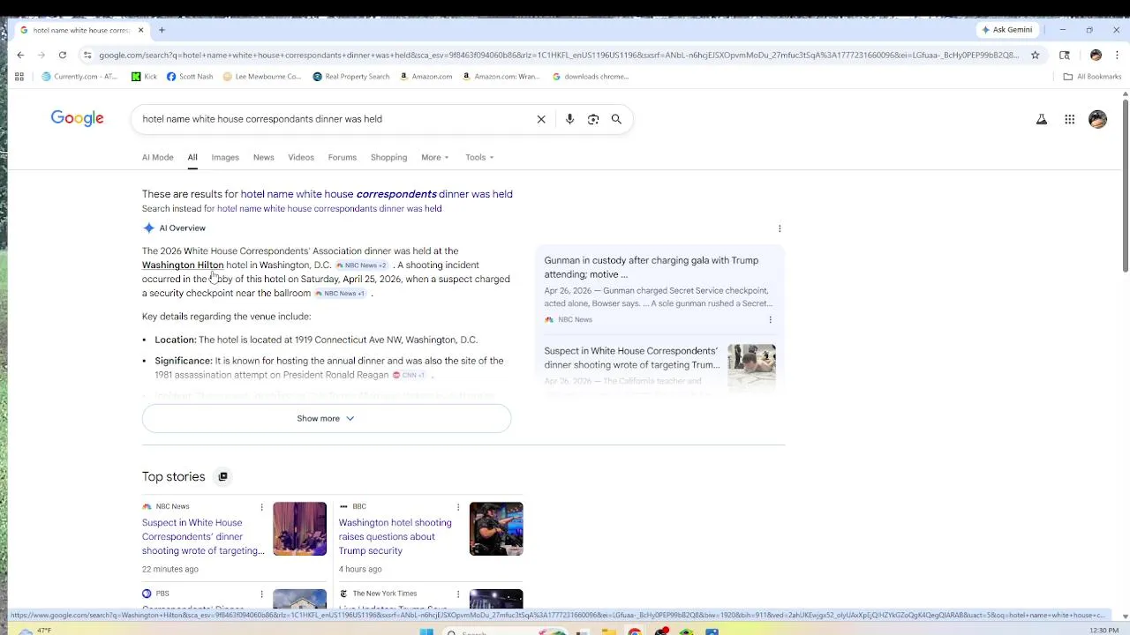Close the Google search tab
Viewport: 1130px width, 635px height.
(x=140, y=30)
